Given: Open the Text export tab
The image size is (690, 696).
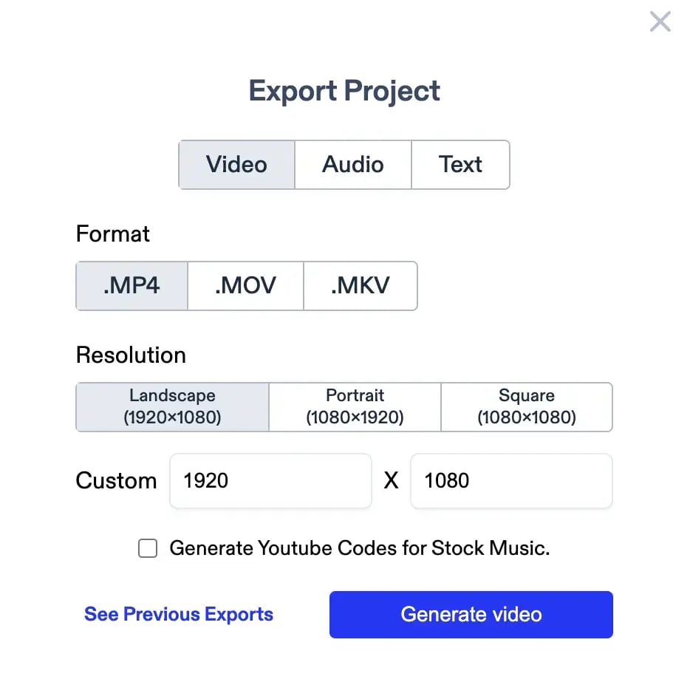Looking at the screenshot, I should 460,164.
